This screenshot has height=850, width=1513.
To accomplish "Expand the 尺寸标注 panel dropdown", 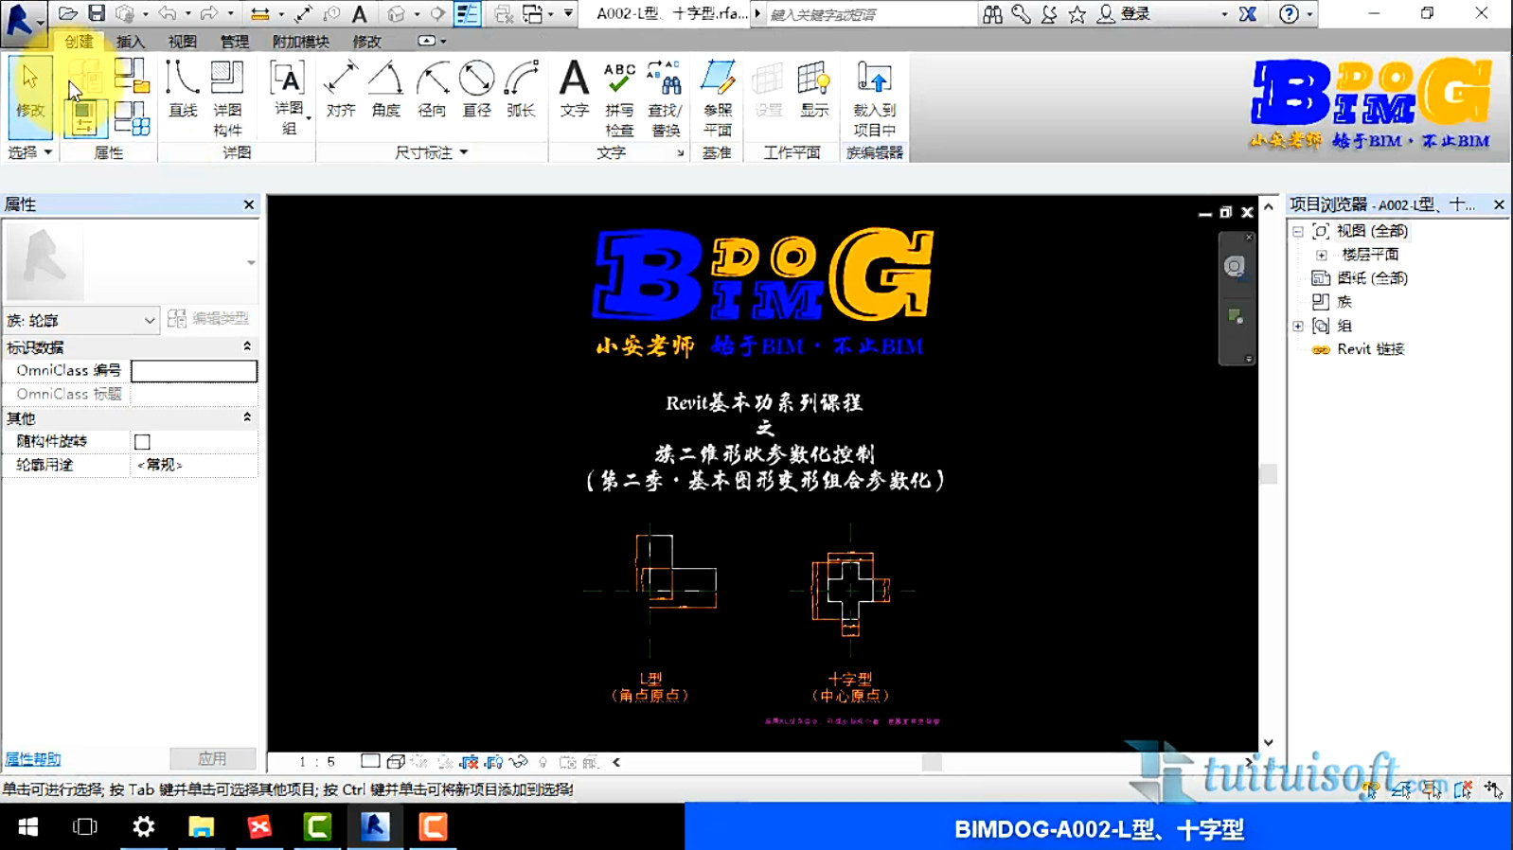I will pos(464,152).
